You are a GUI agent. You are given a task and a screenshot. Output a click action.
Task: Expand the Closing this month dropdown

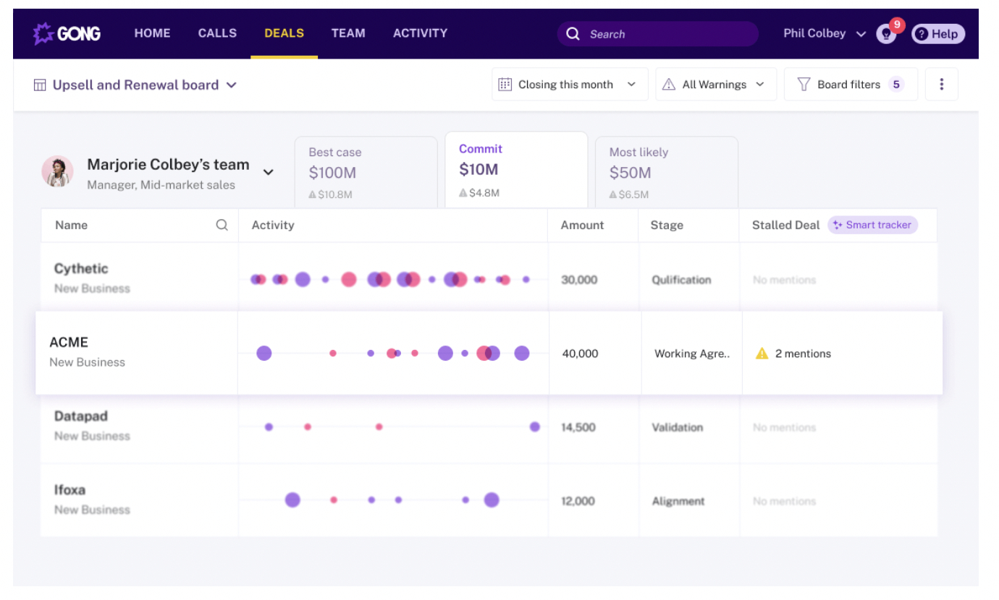tap(569, 85)
